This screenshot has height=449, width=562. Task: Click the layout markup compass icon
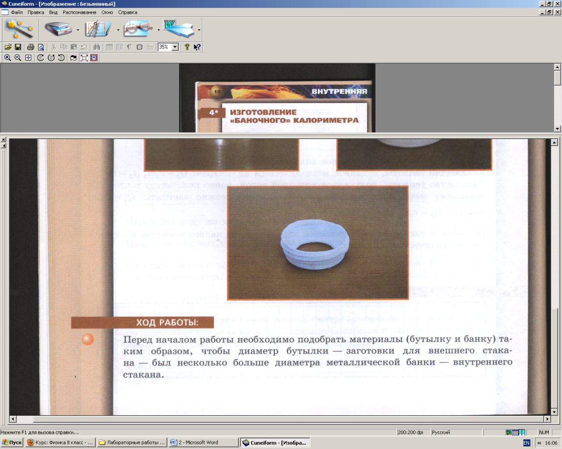coord(98,29)
